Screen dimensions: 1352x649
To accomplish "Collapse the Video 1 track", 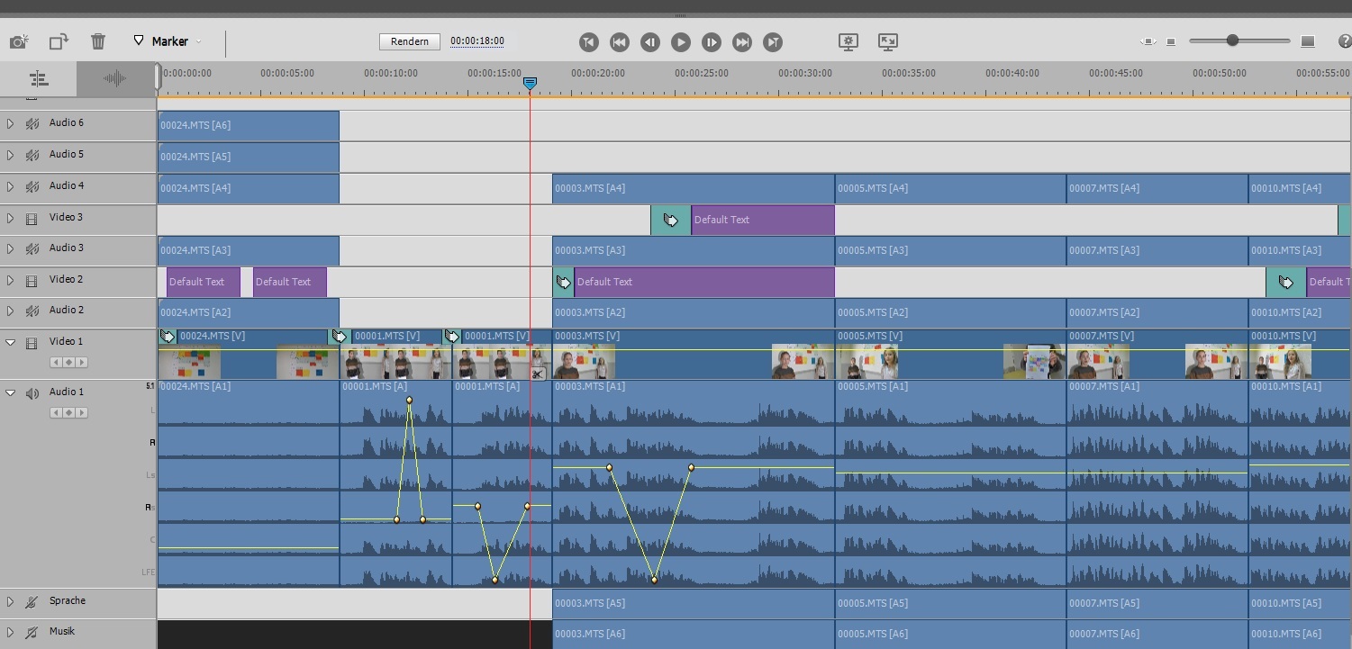I will coord(11,343).
